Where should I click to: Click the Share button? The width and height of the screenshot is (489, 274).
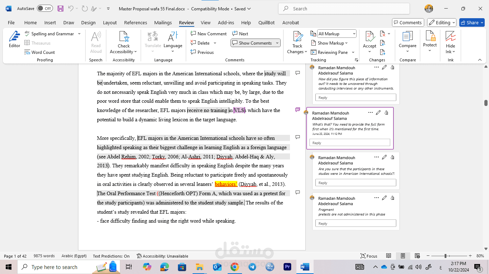point(472,22)
